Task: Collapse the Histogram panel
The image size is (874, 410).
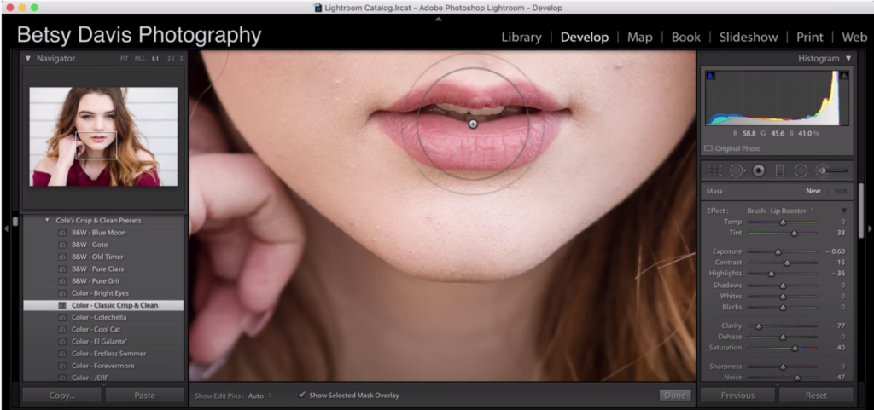Action: click(848, 59)
